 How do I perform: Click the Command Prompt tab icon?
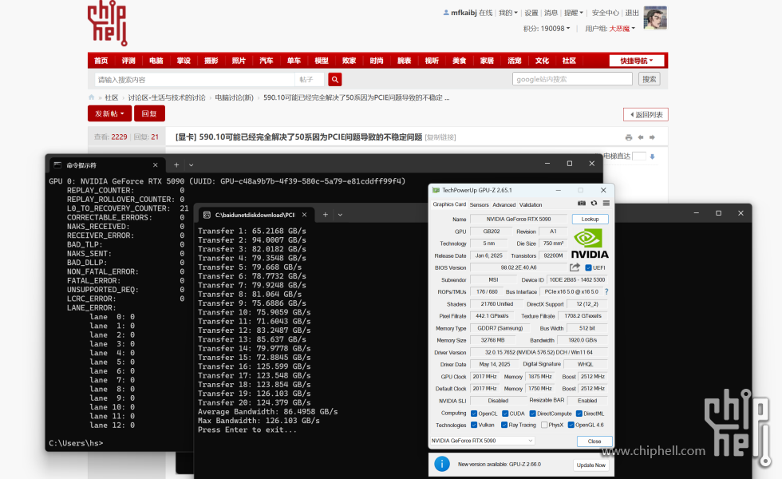pyautogui.click(x=57, y=164)
